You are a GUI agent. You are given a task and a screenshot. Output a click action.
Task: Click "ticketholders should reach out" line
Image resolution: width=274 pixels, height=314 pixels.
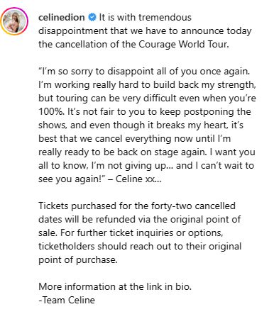tap(140, 247)
